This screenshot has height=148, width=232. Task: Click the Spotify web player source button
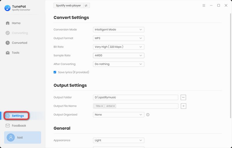point(68,6)
